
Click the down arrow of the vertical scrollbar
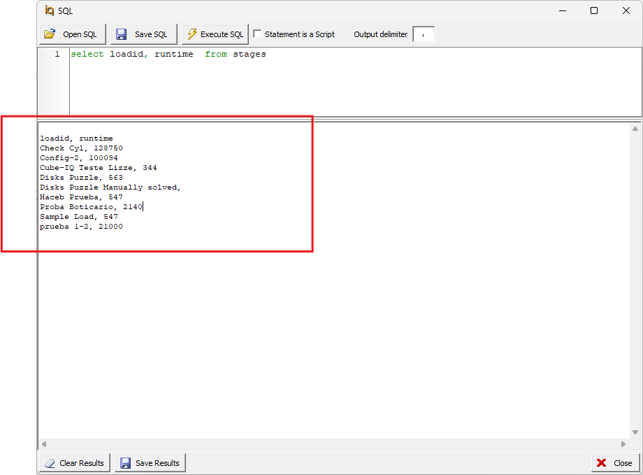(636, 432)
